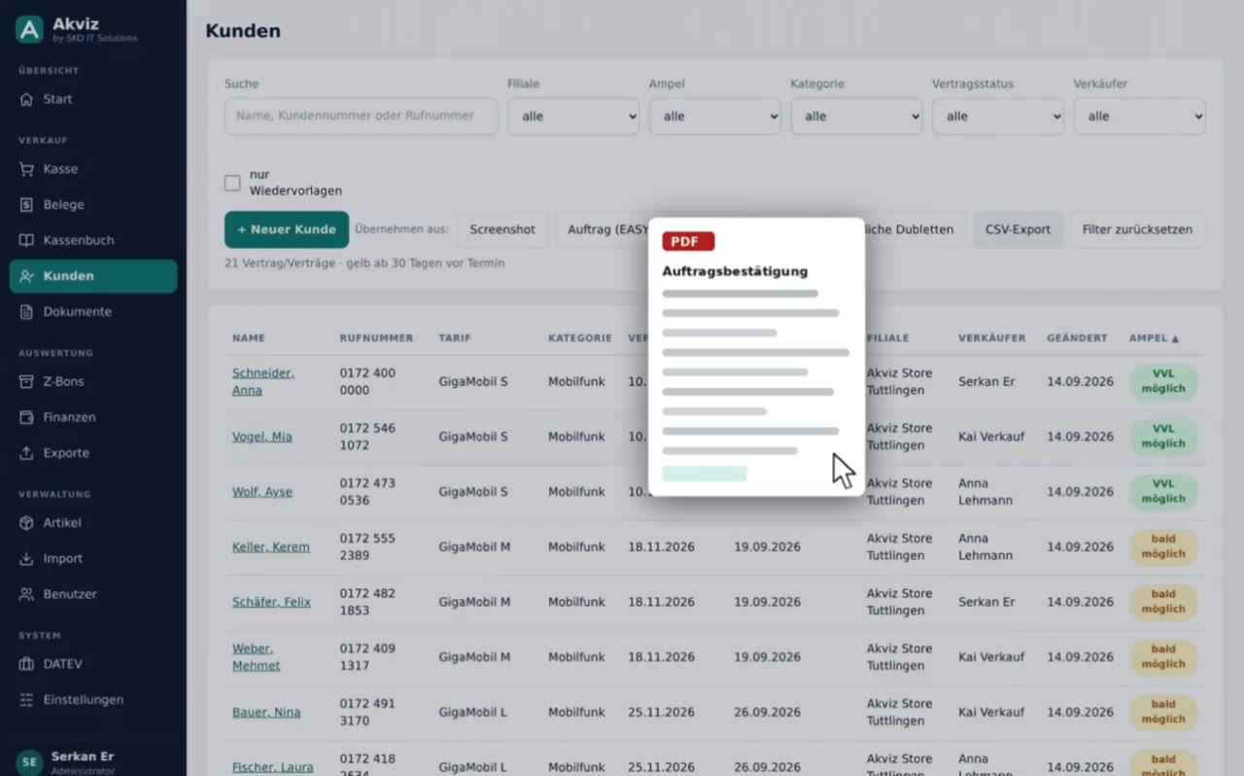1244x776 pixels.
Task: Open the Ampel filter dropdown
Action: coord(715,117)
